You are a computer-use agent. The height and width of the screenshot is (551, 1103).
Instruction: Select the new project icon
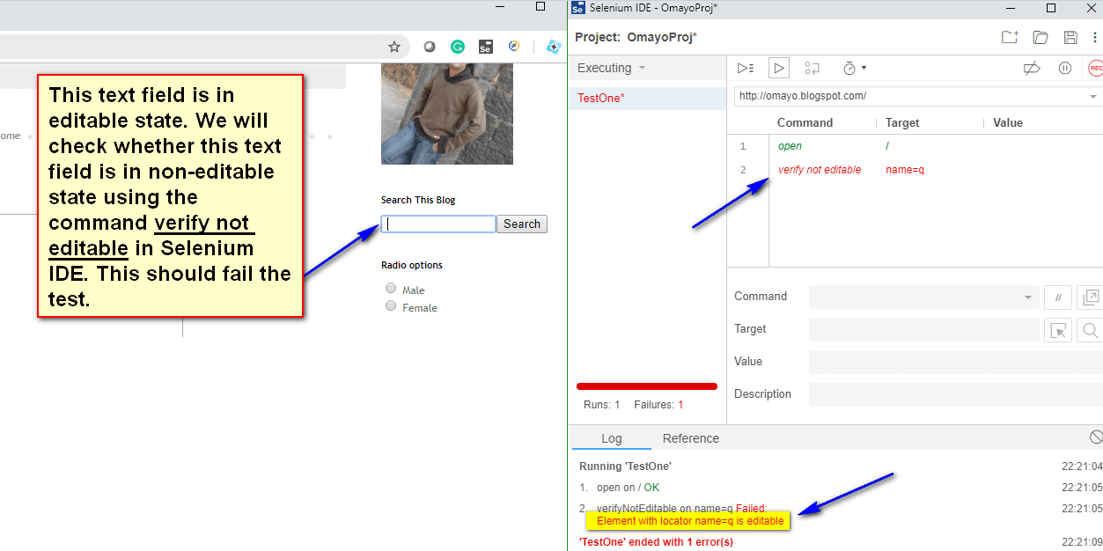click(x=1010, y=37)
